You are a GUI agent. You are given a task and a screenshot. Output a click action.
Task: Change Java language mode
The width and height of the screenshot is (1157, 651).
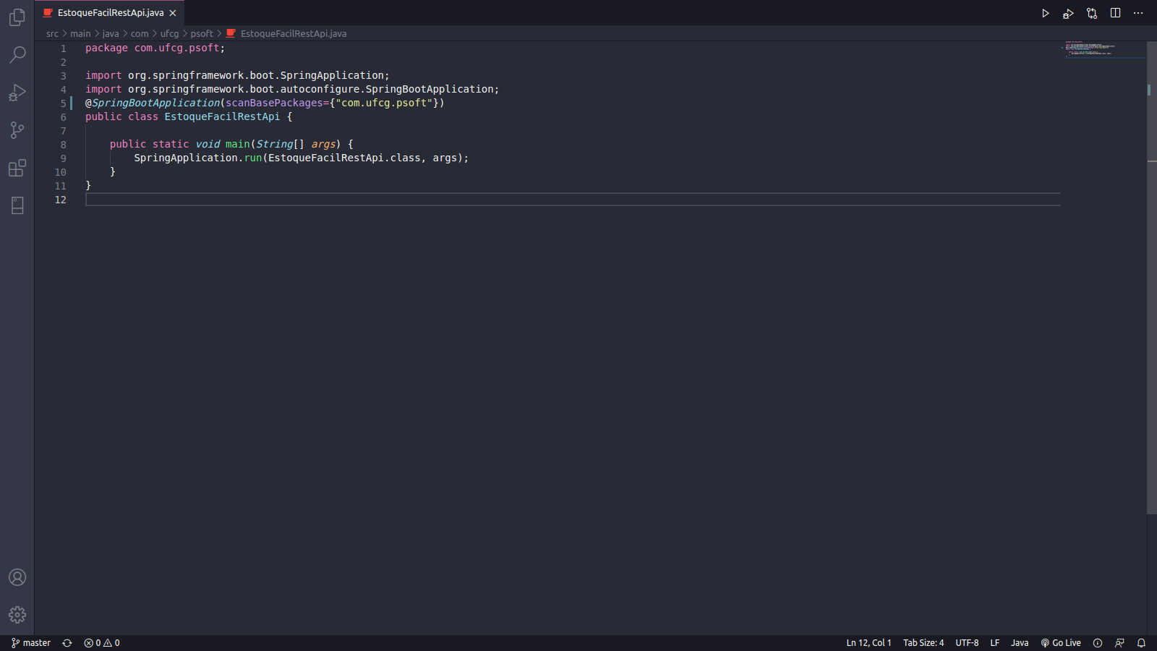(1020, 643)
